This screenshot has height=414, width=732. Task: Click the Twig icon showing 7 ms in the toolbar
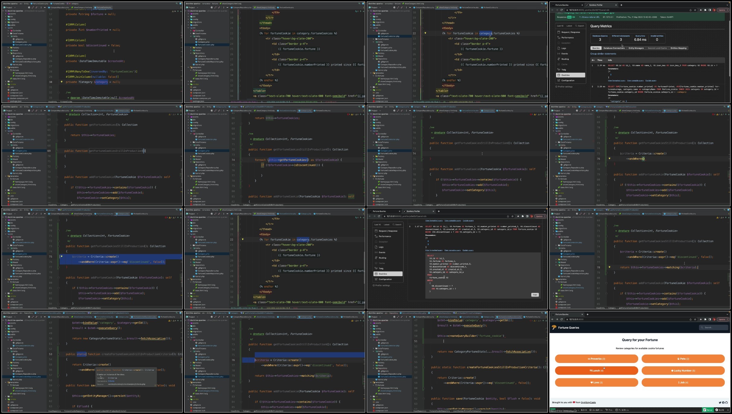pyautogui.click(x=609, y=410)
